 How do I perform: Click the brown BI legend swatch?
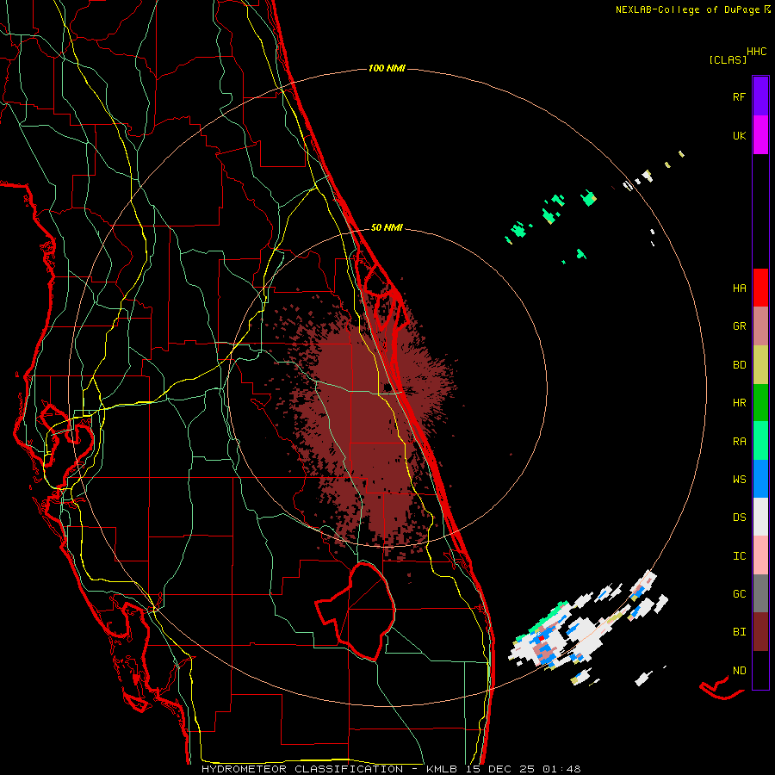[760, 632]
